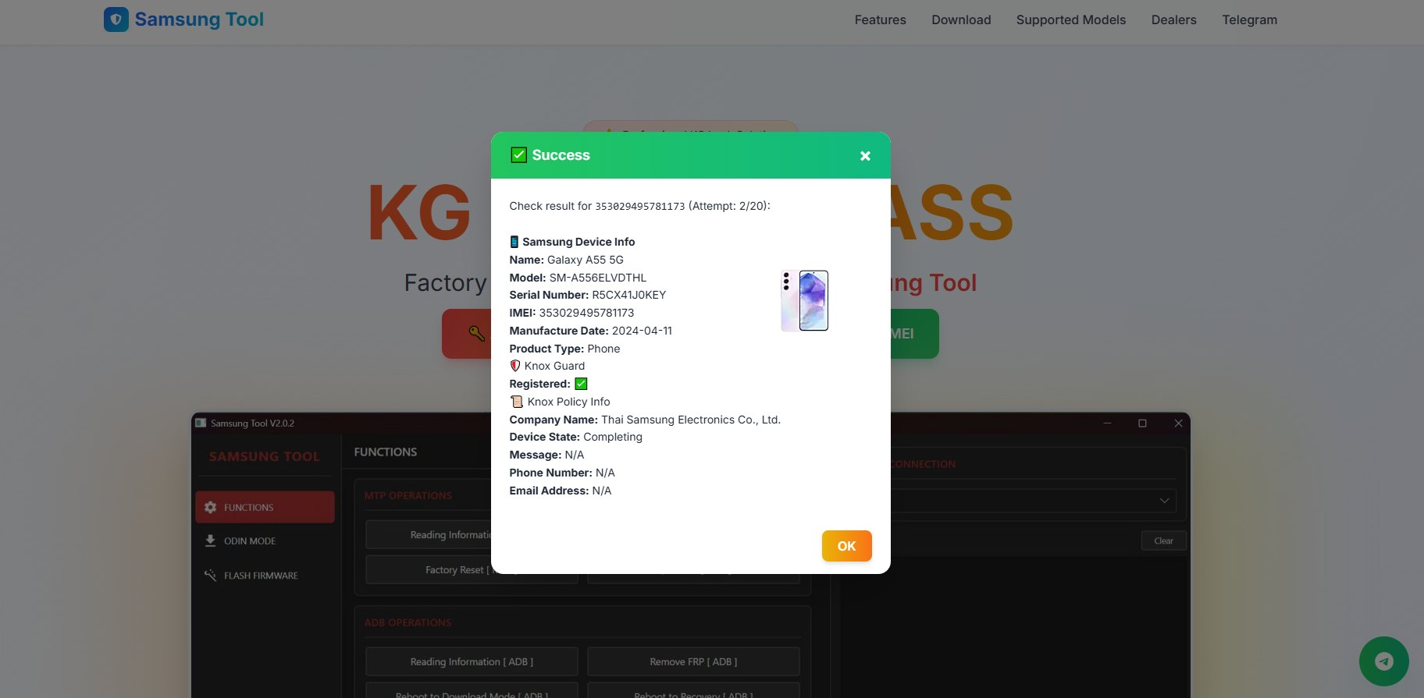Click the Registered green check indicator

tap(581, 384)
